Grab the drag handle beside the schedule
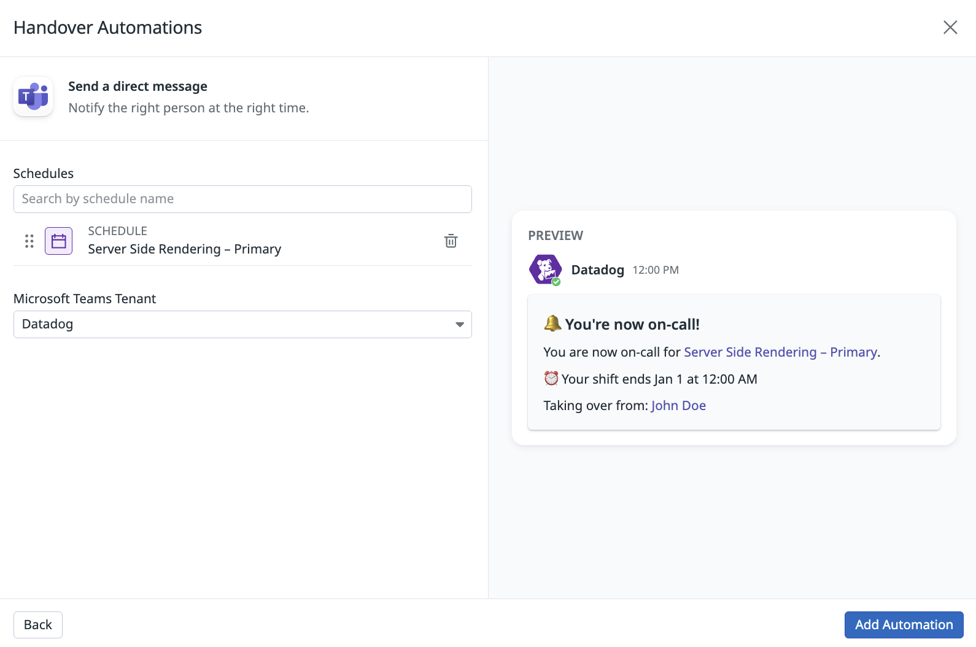Viewport: 976px width, 647px height. (x=29, y=241)
